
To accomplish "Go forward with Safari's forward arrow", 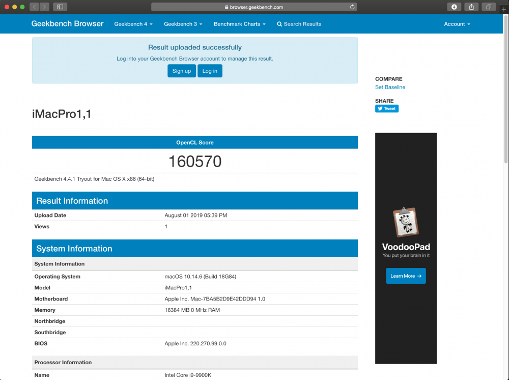I will [x=44, y=7].
